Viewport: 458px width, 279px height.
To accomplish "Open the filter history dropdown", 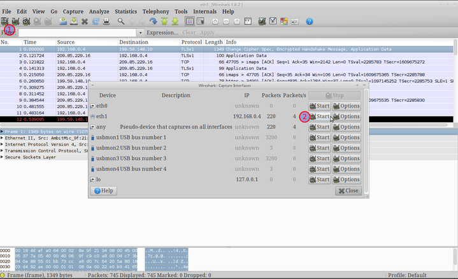I will (141, 32).
